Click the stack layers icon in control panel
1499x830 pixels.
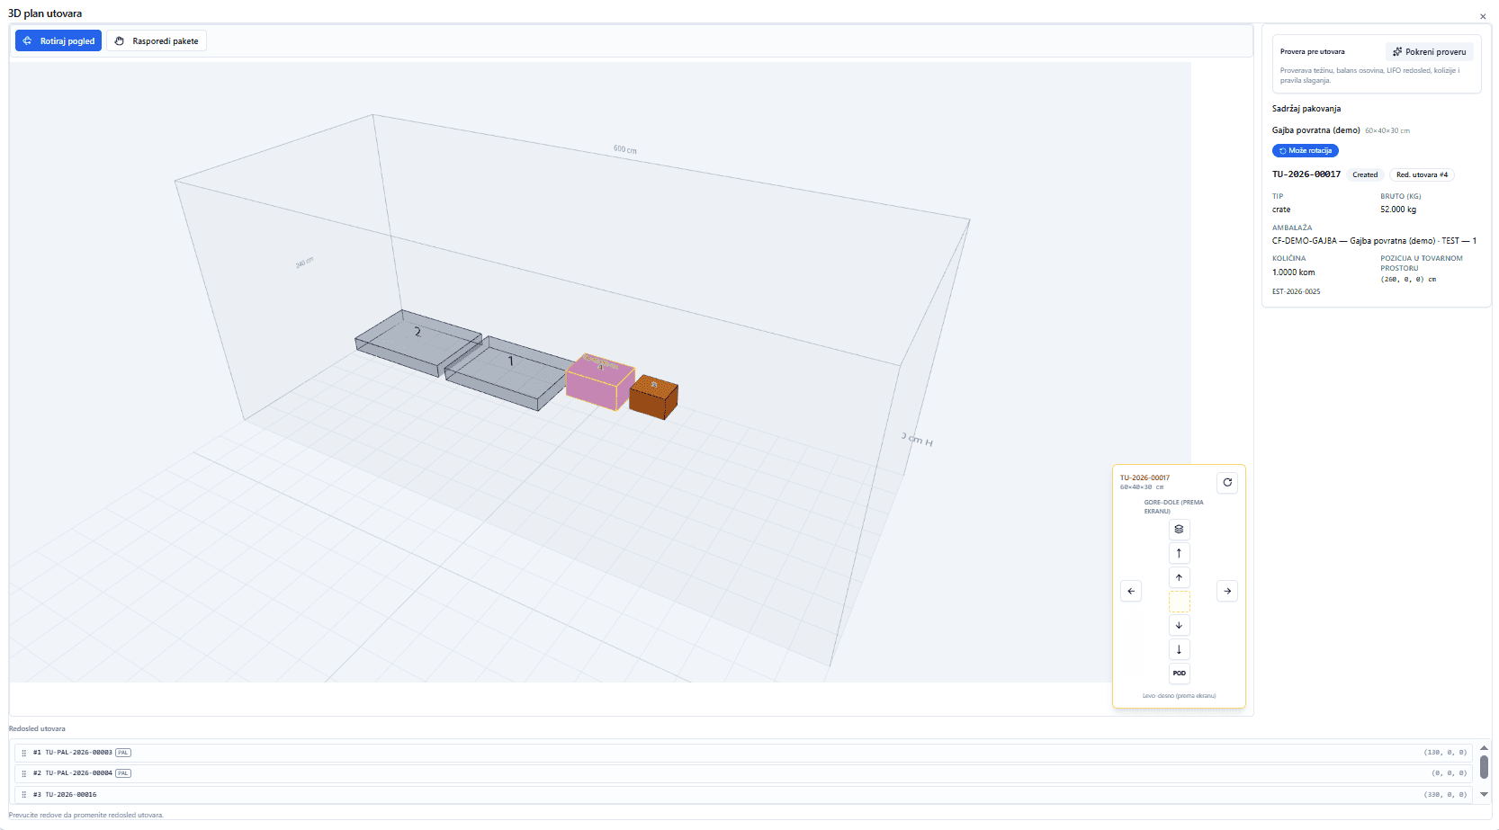coord(1179,529)
